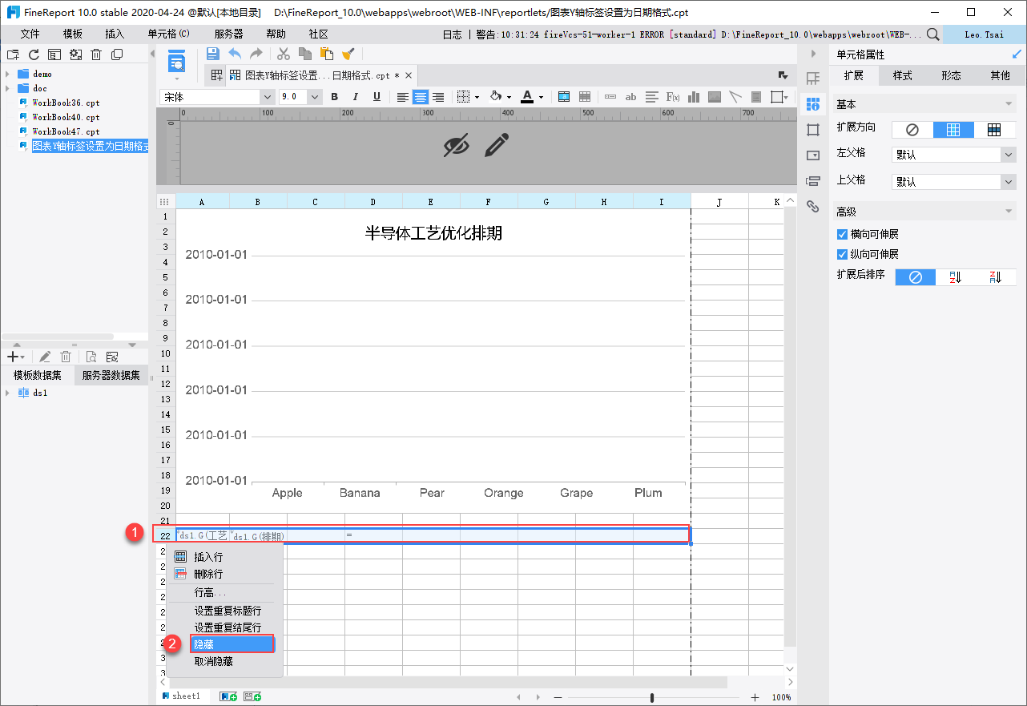
Task: Click the Save template icon
Action: tap(213, 54)
